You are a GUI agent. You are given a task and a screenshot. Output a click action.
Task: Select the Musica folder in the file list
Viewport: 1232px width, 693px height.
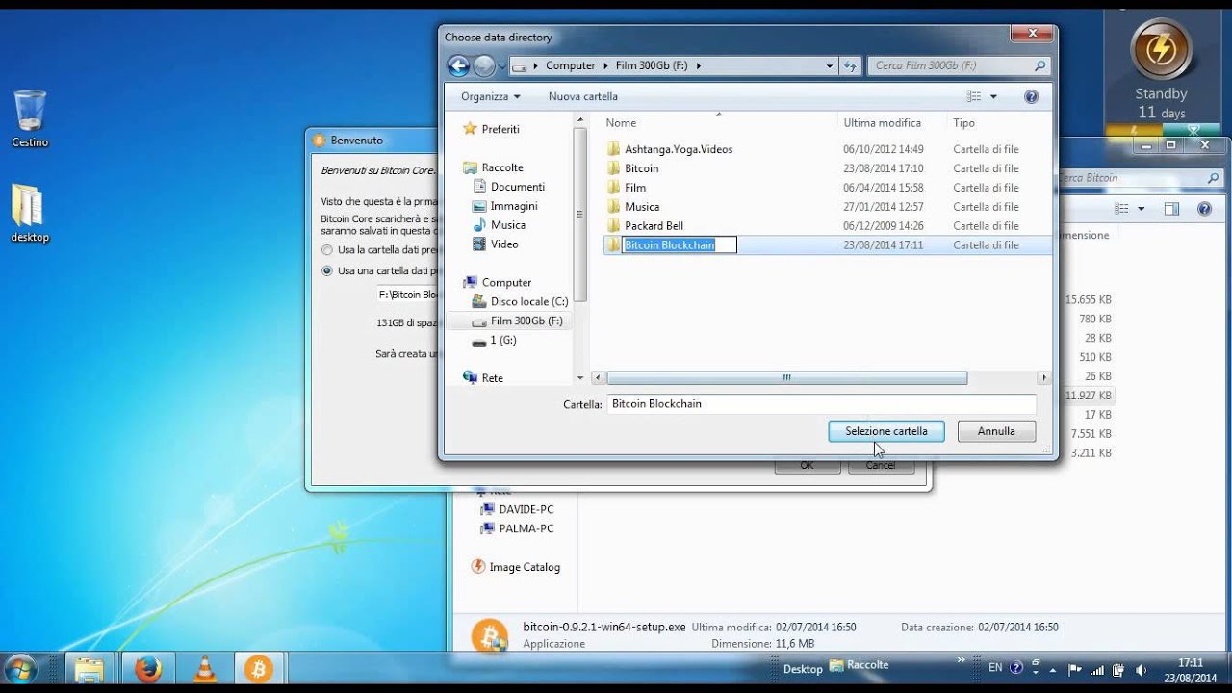point(642,207)
